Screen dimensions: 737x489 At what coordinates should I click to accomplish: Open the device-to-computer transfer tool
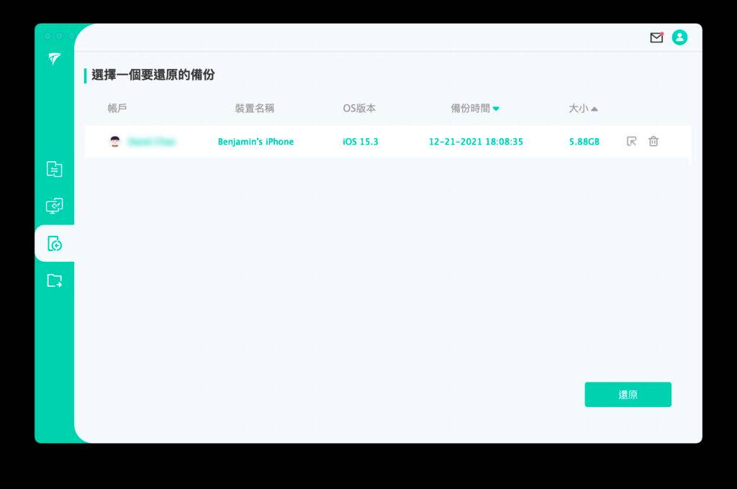click(55, 207)
